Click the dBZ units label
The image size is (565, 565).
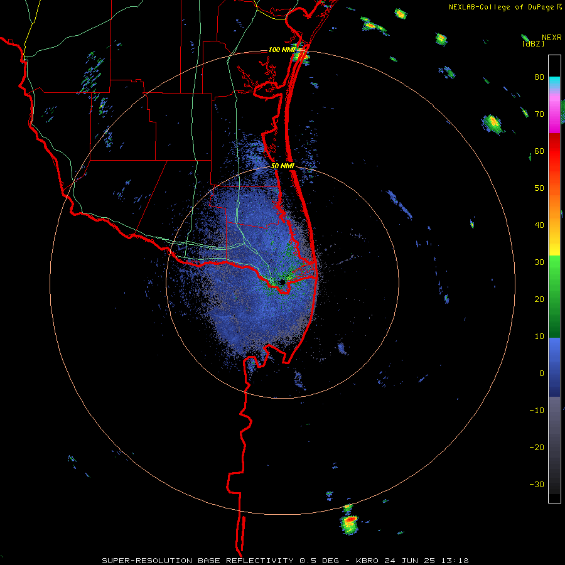pos(533,43)
